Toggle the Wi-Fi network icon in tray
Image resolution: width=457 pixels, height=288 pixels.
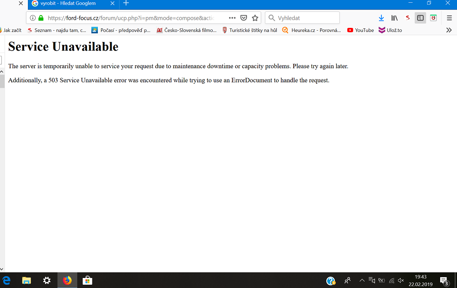pos(392,280)
